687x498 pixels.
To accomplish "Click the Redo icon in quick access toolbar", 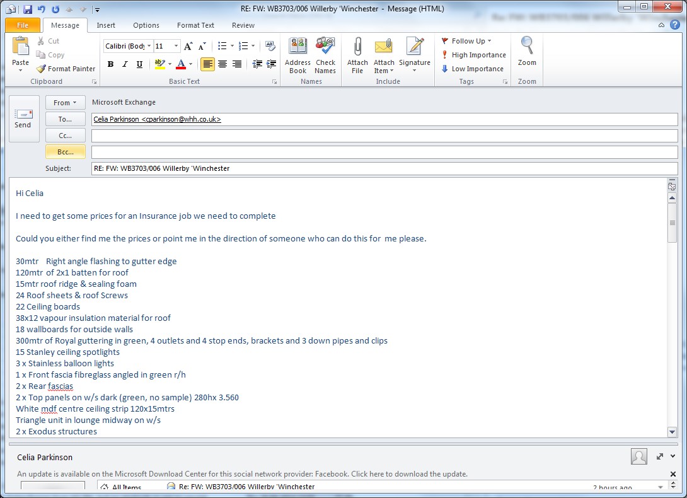I will [x=55, y=9].
